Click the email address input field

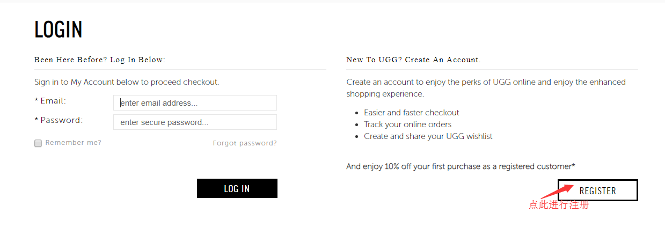coord(195,103)
